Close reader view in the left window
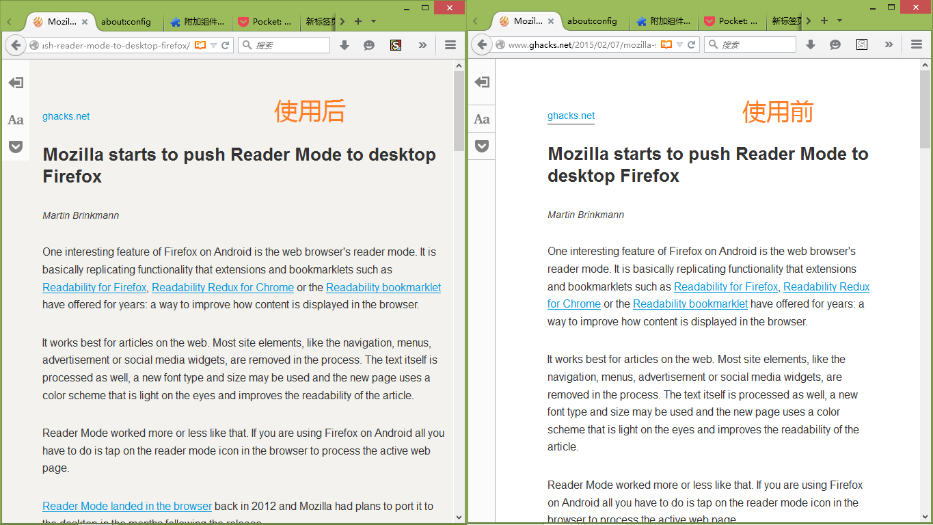Image resolution: width=933 pixels, height=525 pixels. pos(16,83)
